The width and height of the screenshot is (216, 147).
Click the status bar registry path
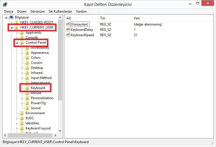point(46,142)
